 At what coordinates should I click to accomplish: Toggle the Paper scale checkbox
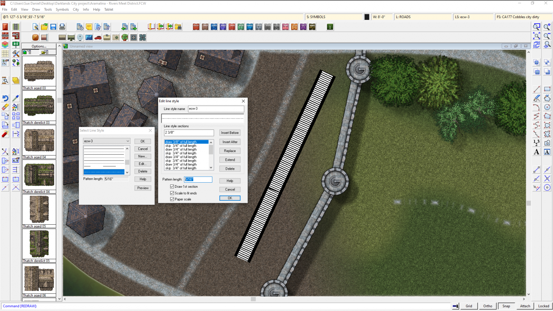coord(172,199)
